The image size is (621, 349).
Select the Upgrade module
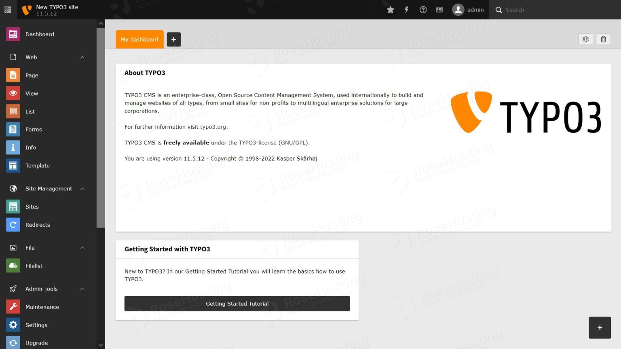pos(36,343)
